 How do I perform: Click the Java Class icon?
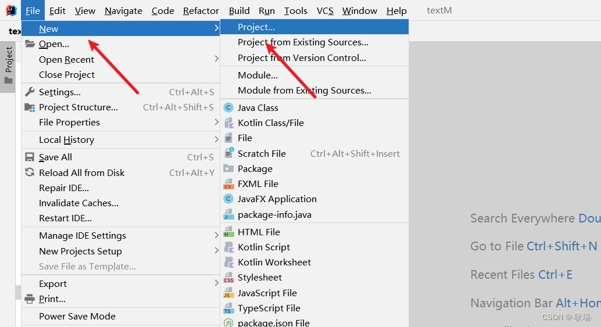pyautogui.click(x=228, y=107)
